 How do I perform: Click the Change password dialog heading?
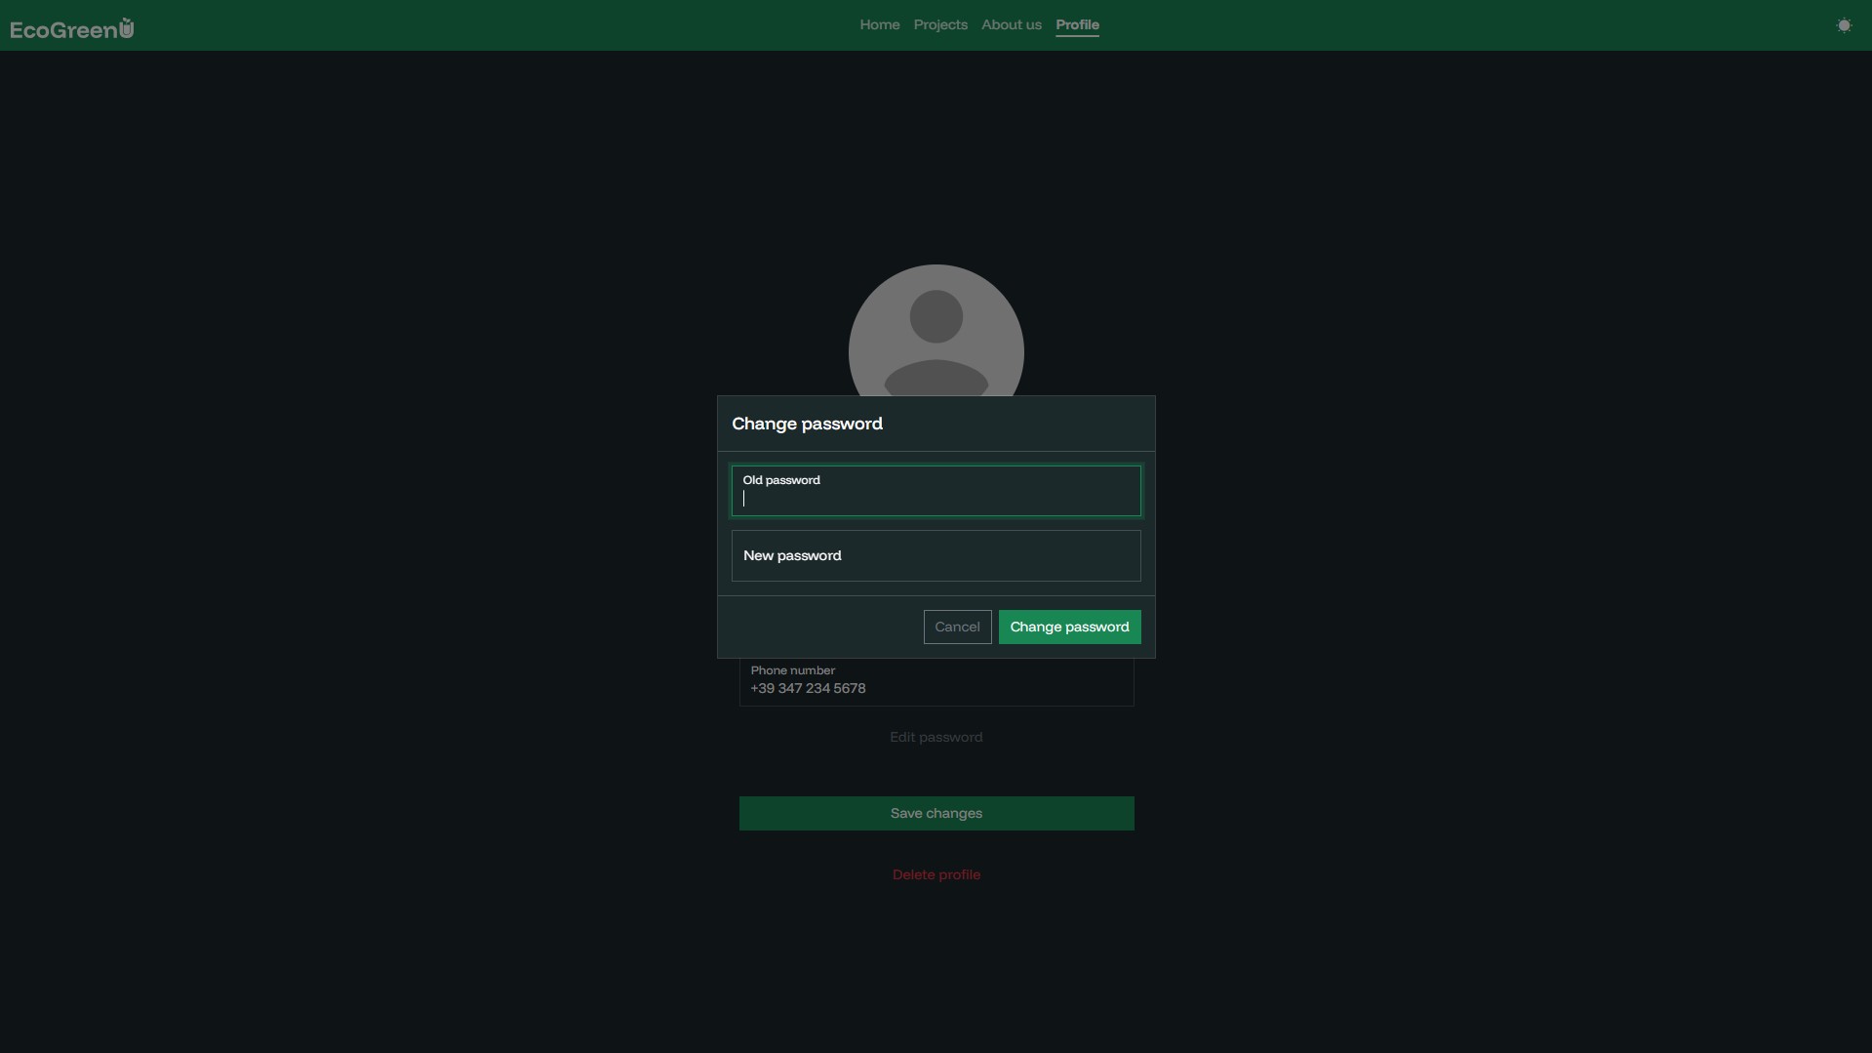(807, 424)
